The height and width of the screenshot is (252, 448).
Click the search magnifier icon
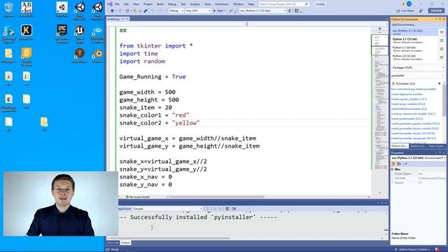pos(307,4)
